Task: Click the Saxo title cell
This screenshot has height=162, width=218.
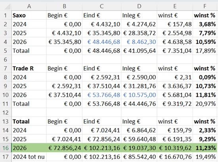Action: tap(29, 15)
